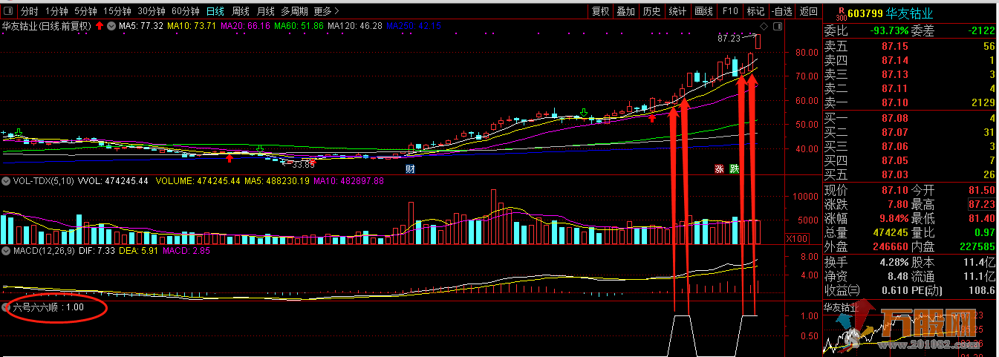Screen dimensions: 999x357
Task: Open the 多周期 multi-period view
Action: 294,11
